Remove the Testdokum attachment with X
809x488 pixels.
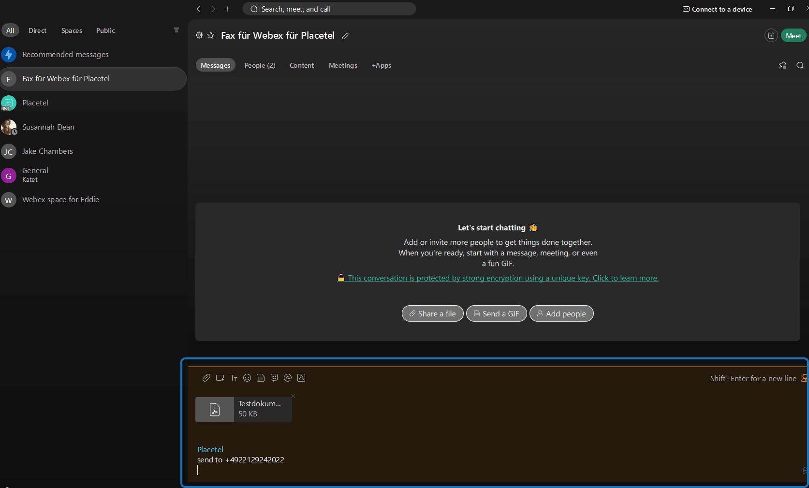tap(293, 396)
